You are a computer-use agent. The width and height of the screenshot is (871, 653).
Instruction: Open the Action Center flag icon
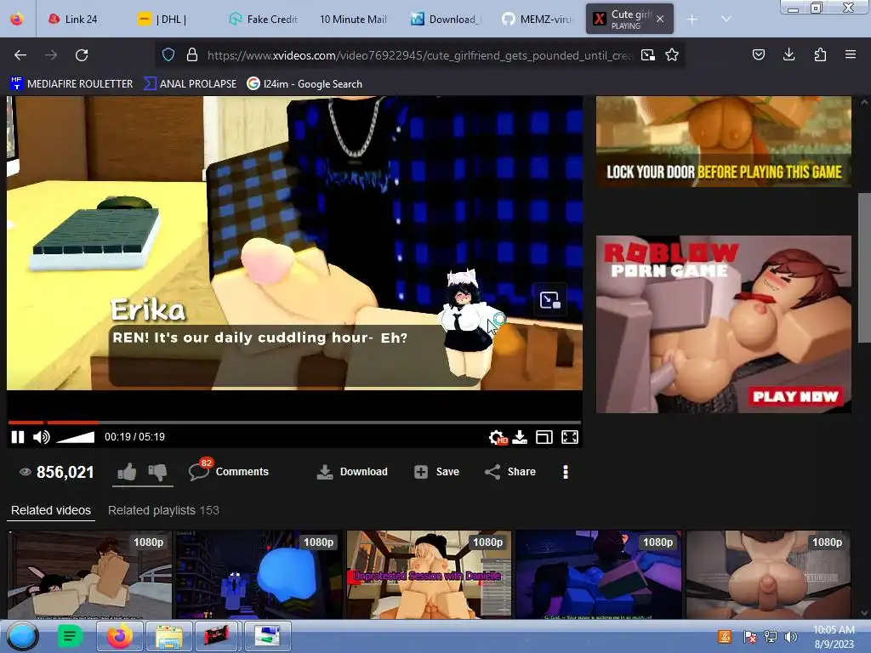coord(750,637)
